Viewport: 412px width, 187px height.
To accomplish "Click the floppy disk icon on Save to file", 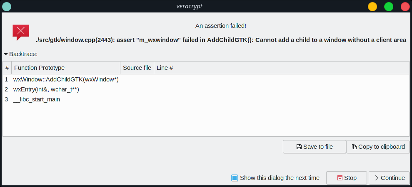I will tap(299, 147).
